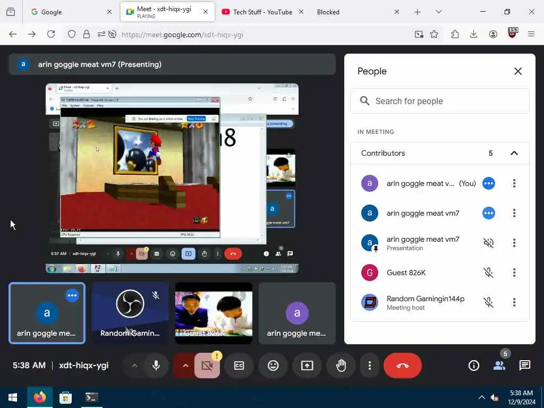The height and width of the screenshot is (408, 544).
Task: Toggle the People panel icon
Action: [x=499, y=365]
